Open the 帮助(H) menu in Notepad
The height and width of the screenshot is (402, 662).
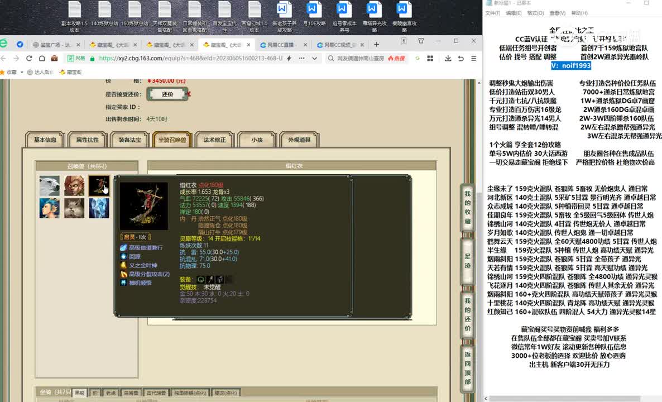tap(579, 13)
